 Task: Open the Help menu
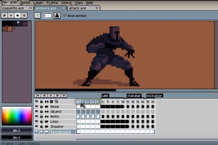click(x=89, y=3)
